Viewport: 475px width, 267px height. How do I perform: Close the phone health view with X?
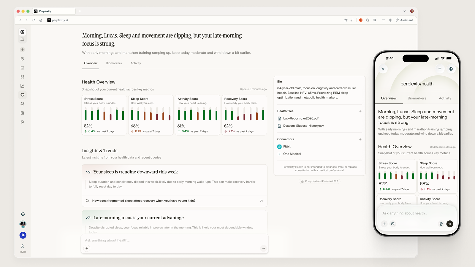(x=383, y=69)
